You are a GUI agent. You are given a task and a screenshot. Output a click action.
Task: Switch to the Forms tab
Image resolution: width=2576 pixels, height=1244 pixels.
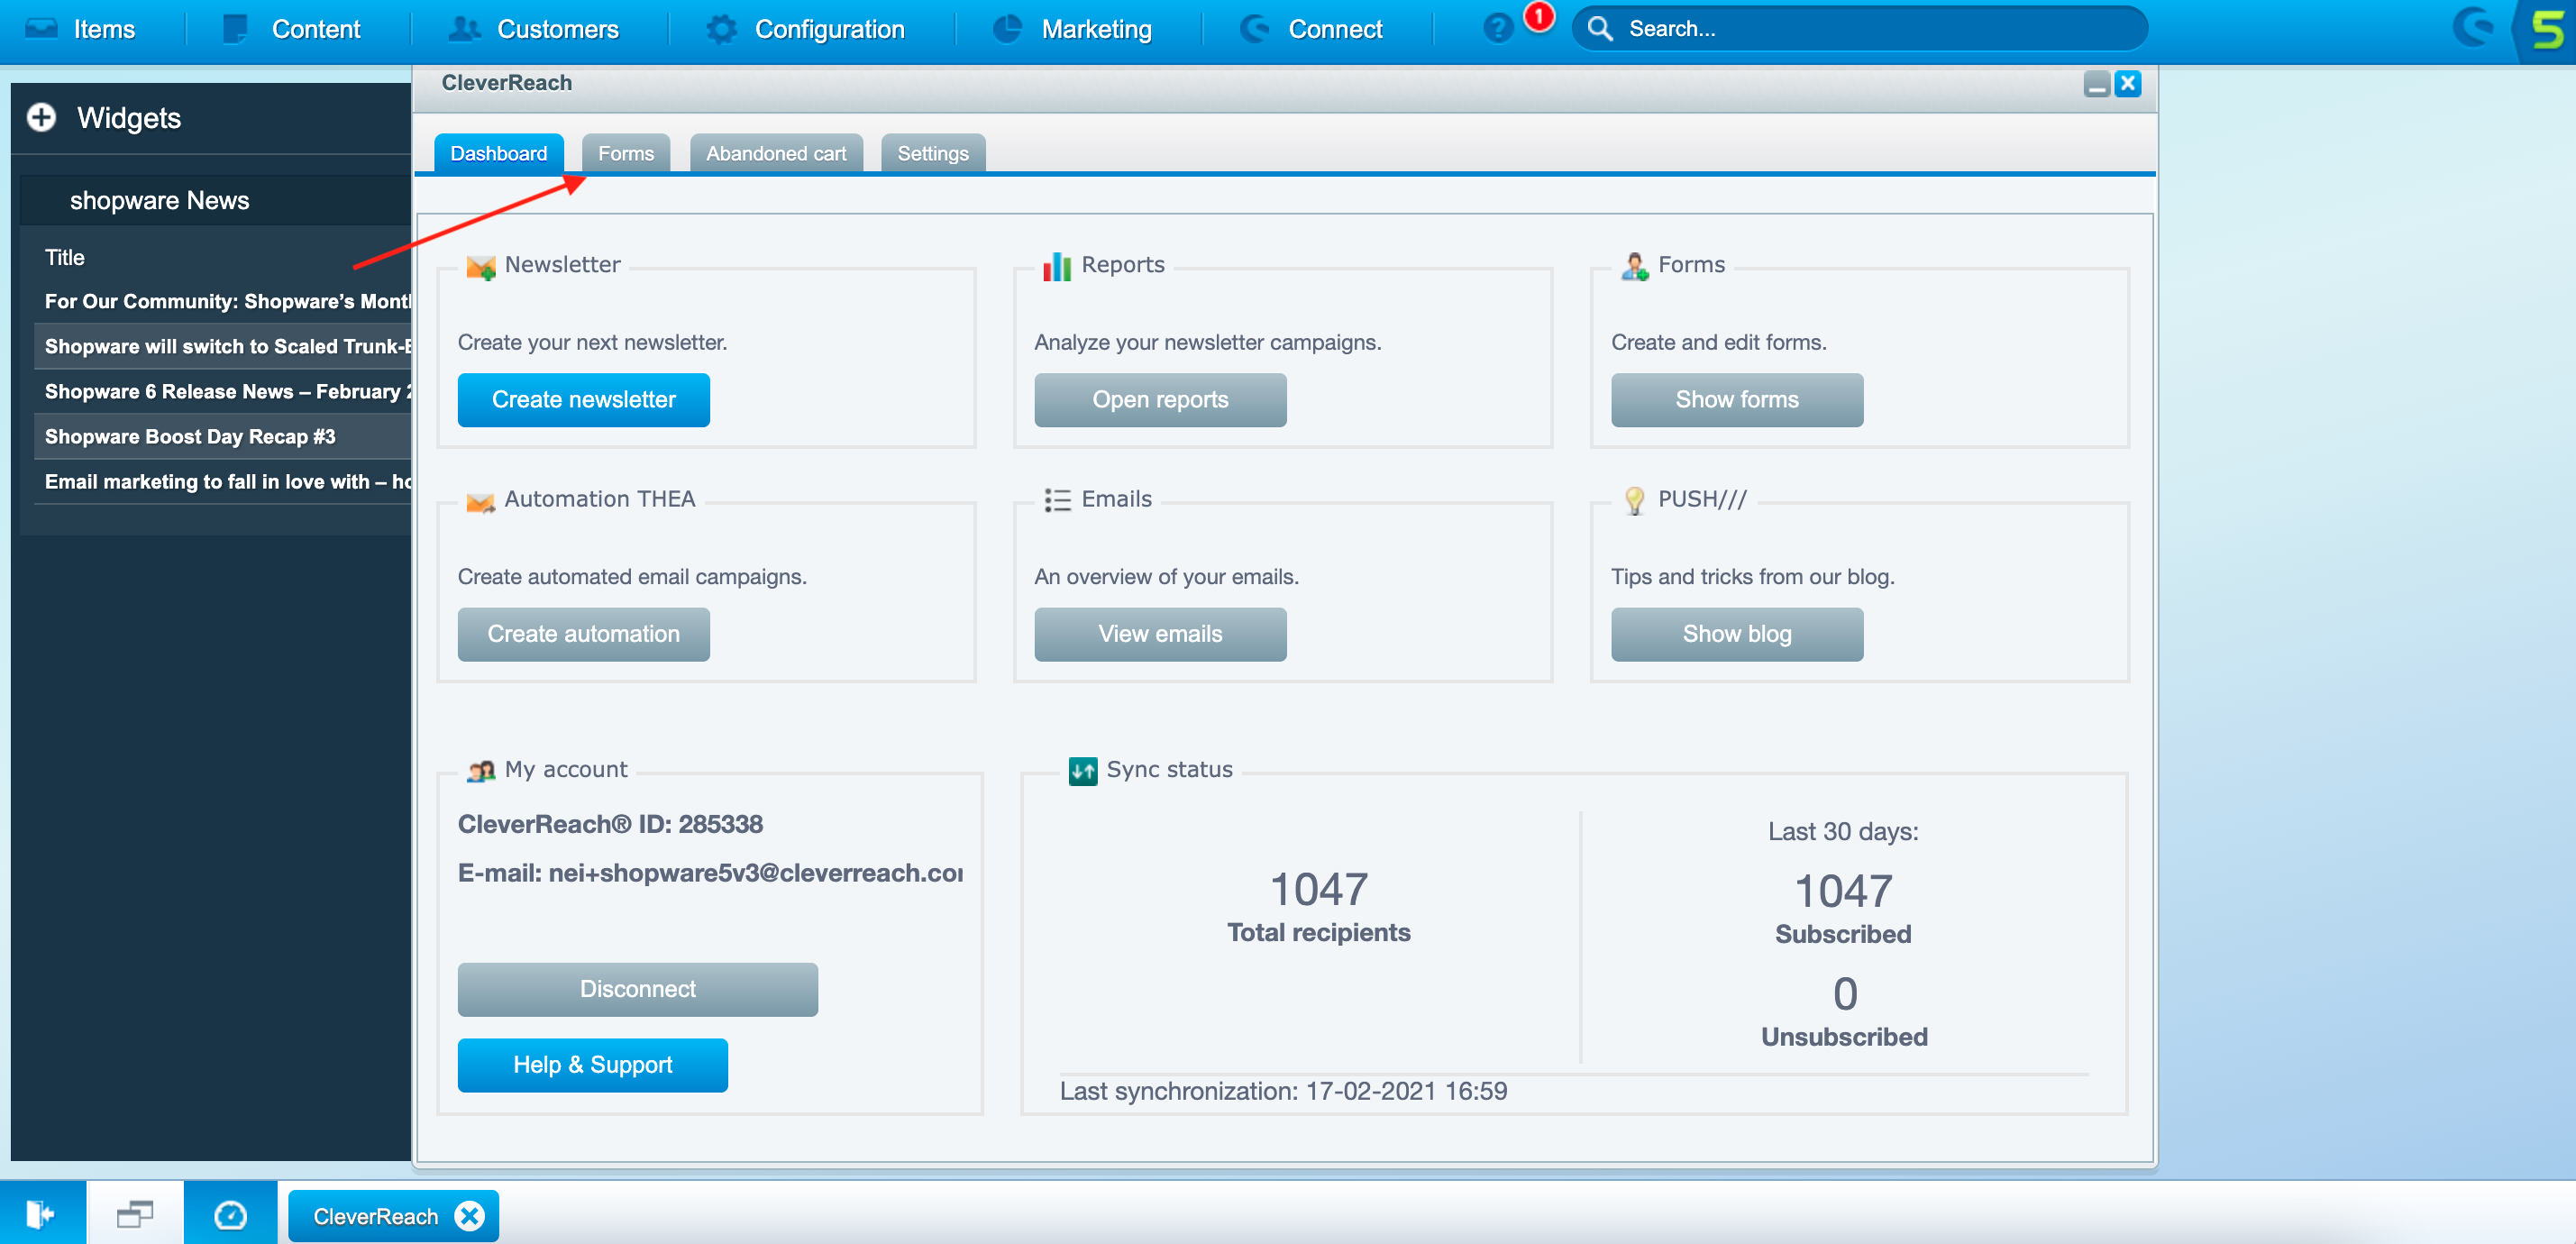(x=625, y=153)
